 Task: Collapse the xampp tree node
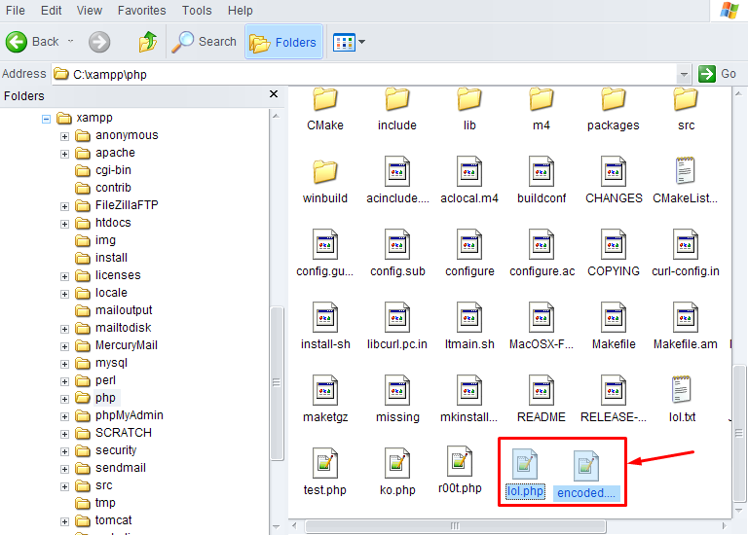pos(46,119)
